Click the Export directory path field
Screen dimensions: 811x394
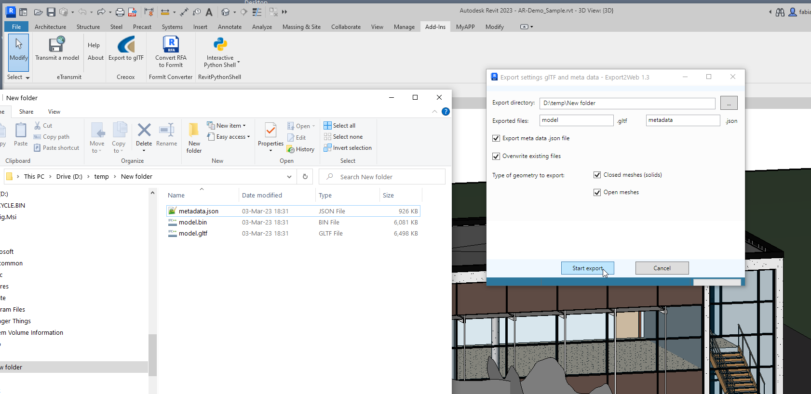point(627,103)
